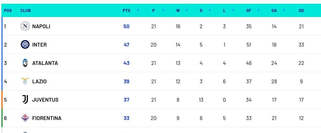The width and height of the screenshot is (321, 133).
Task: Sort table by draws arrow
Action: (210, 10)
